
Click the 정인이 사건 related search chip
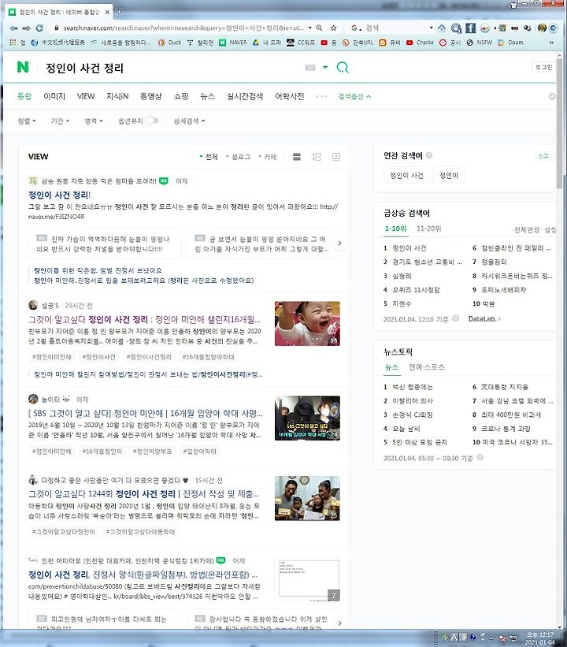pyautogui.click(x=406, y=175)
